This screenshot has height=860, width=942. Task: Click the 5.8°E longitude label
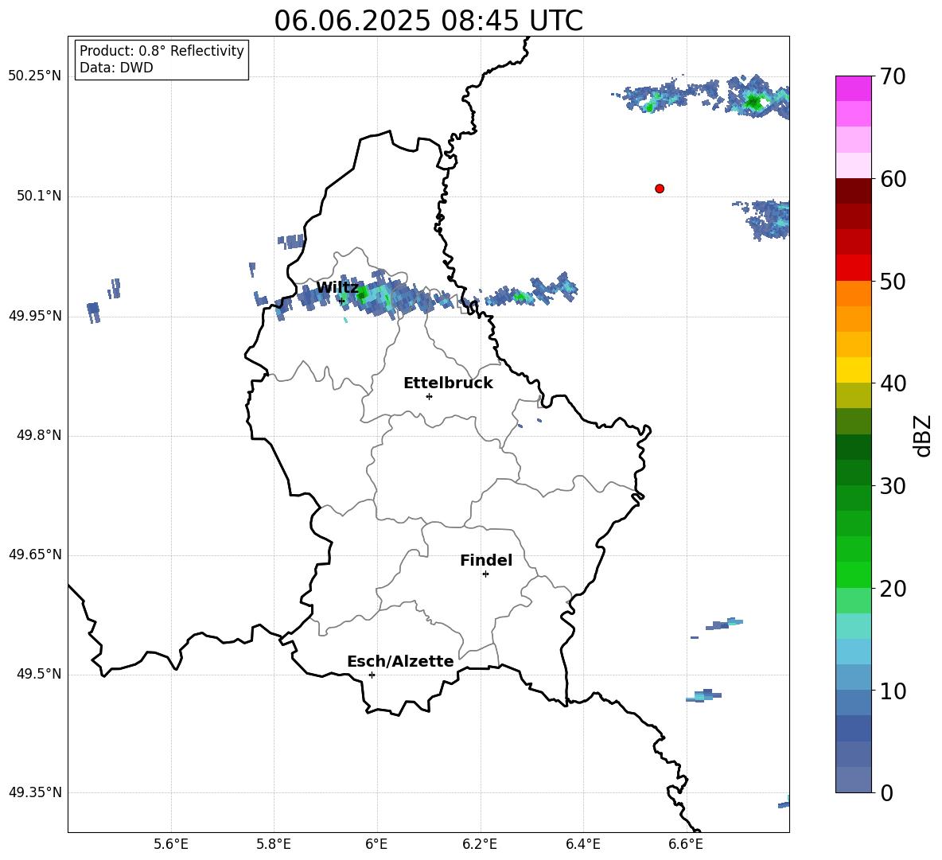pyautogui.click(x=274, y=844)
